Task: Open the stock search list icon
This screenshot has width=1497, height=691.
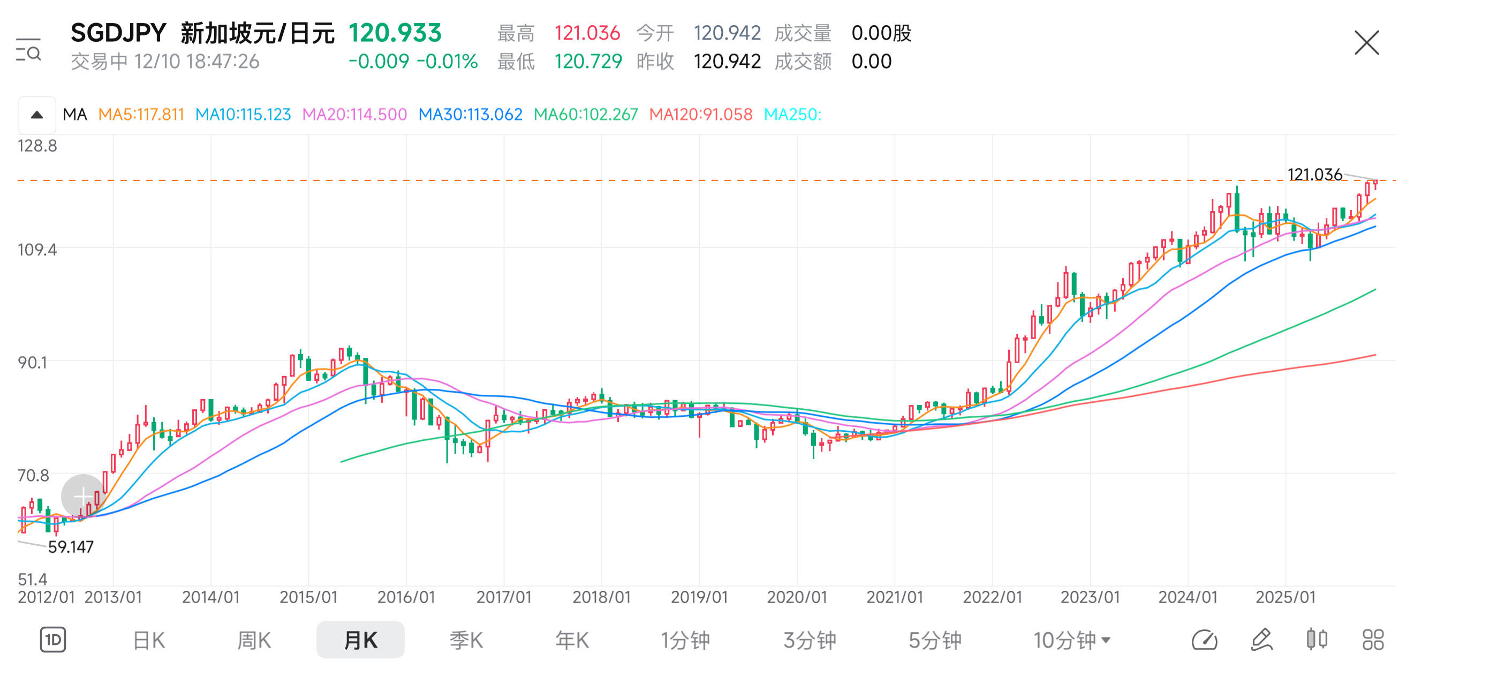Action: 28,50
